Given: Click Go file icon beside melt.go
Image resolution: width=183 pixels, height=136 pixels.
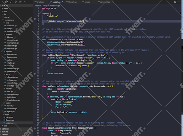Looking at the screenshot, I should [x=5, y=60].
